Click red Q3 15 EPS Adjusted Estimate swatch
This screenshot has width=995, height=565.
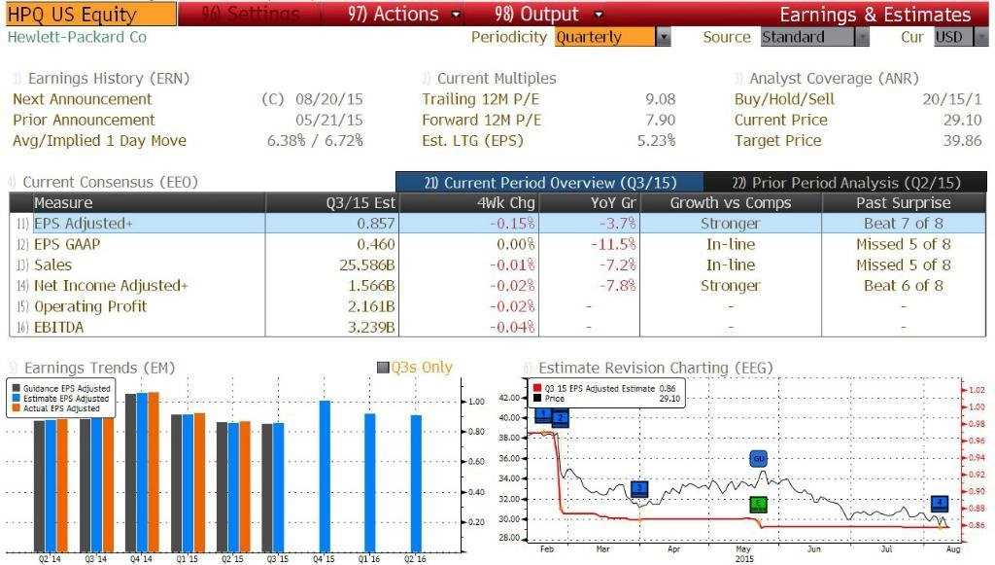(537, 388)
